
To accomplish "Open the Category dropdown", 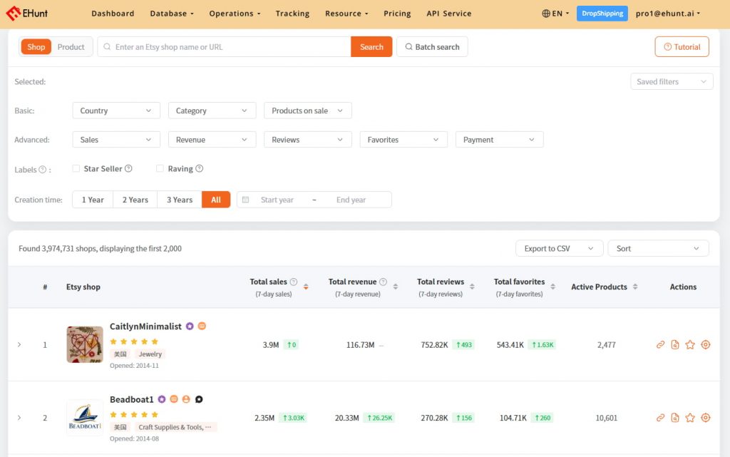I will tap(212, 111).
